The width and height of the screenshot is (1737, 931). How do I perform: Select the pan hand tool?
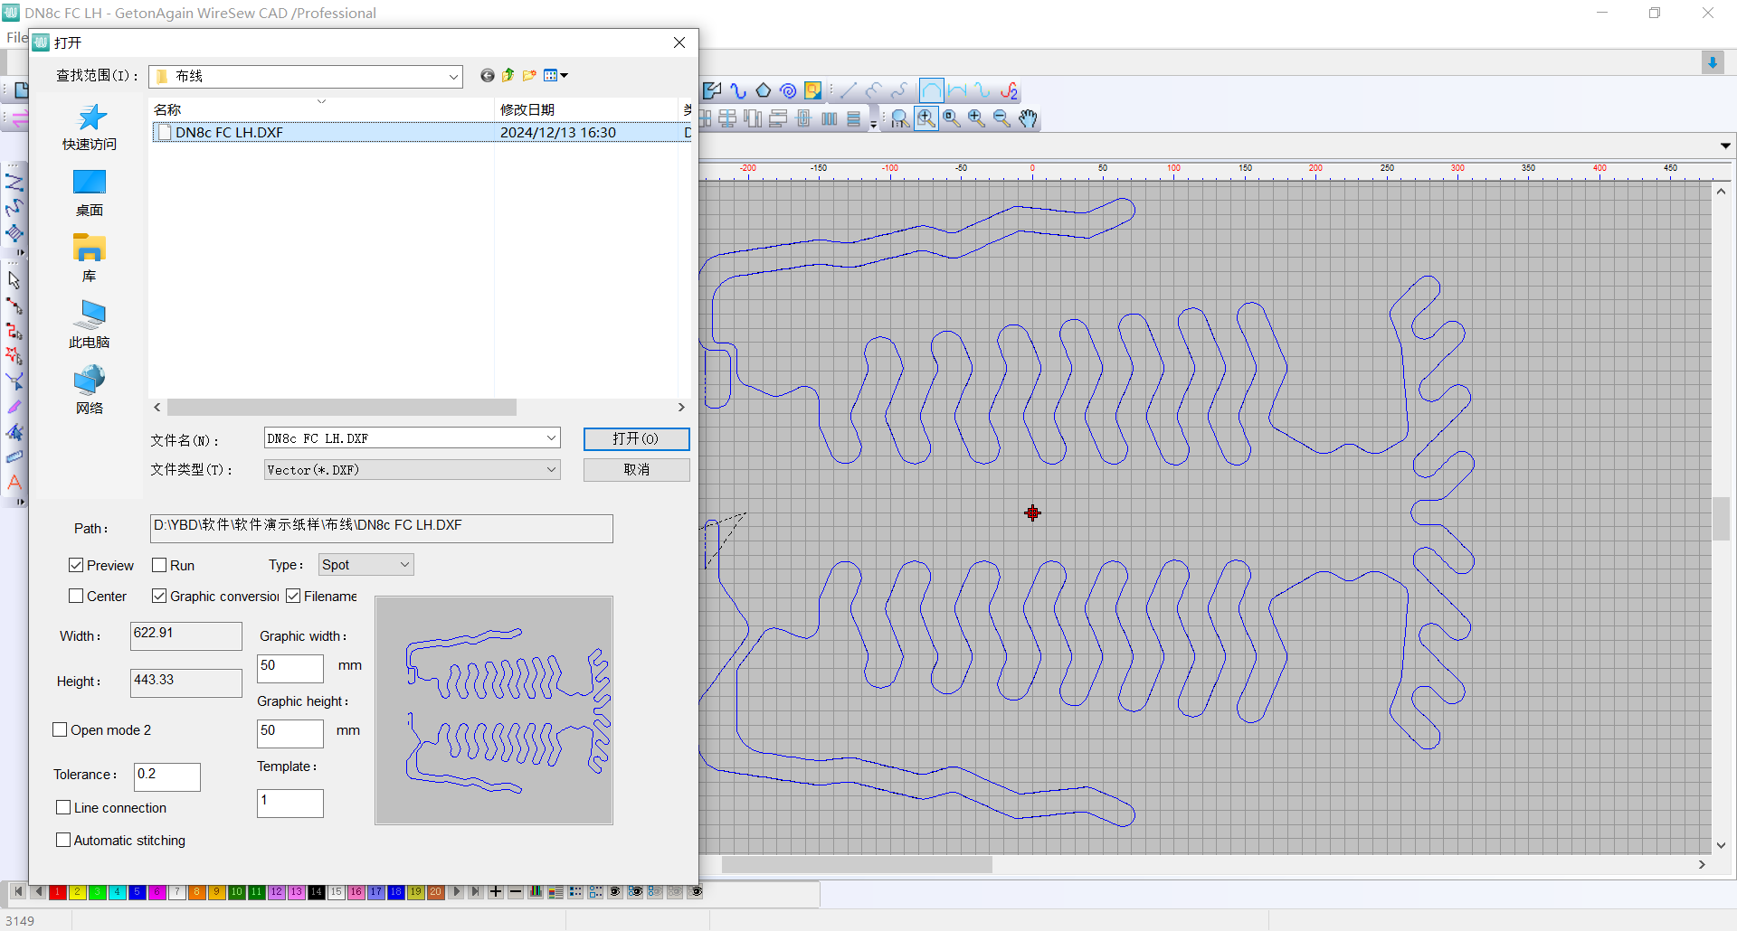[1028, 118]
